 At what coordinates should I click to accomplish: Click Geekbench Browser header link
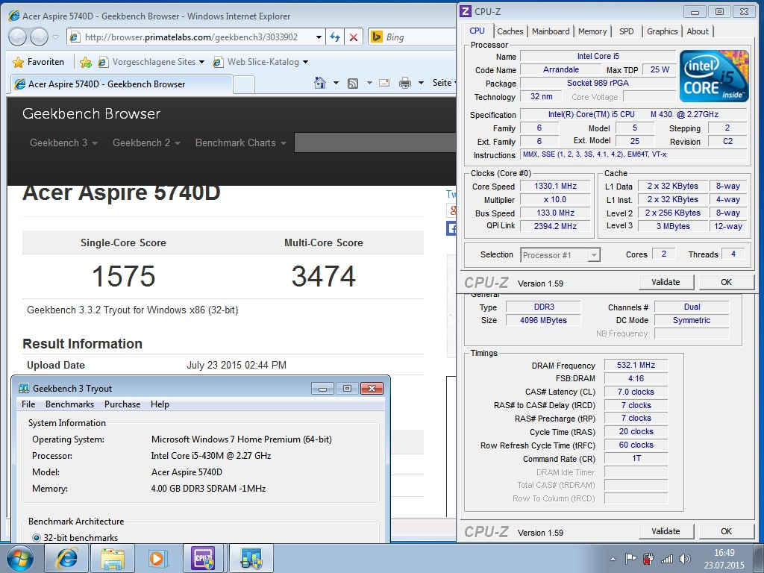[x=91, y=113]
